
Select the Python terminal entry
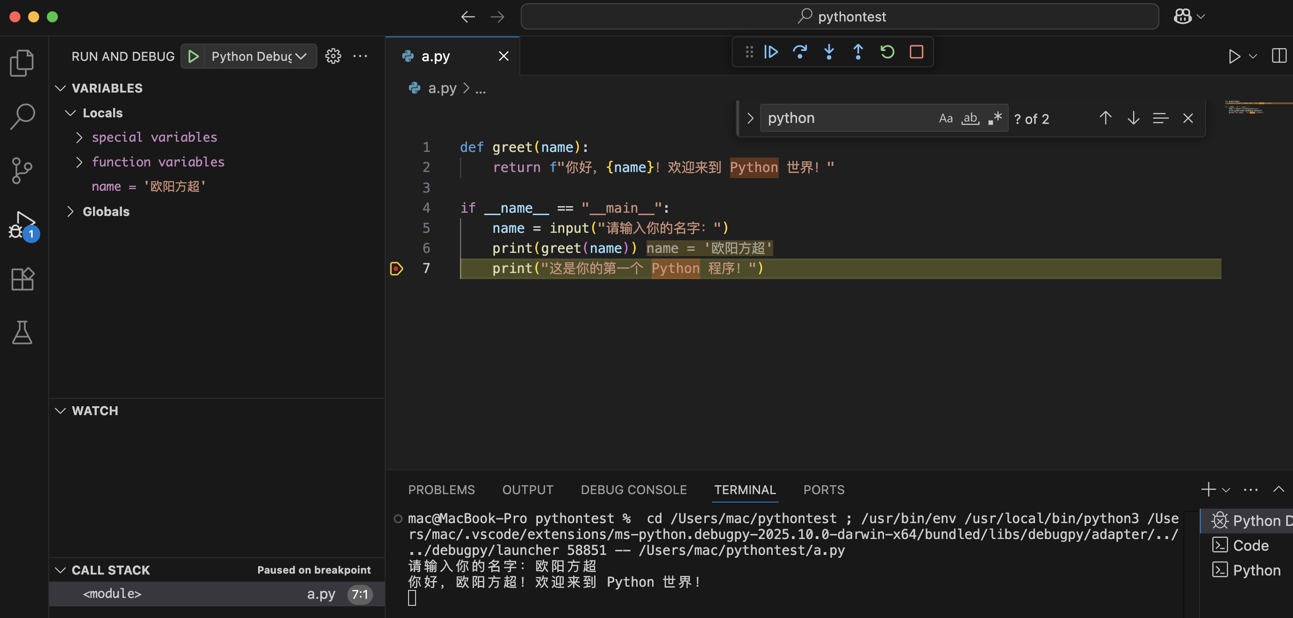(1247, 570)
